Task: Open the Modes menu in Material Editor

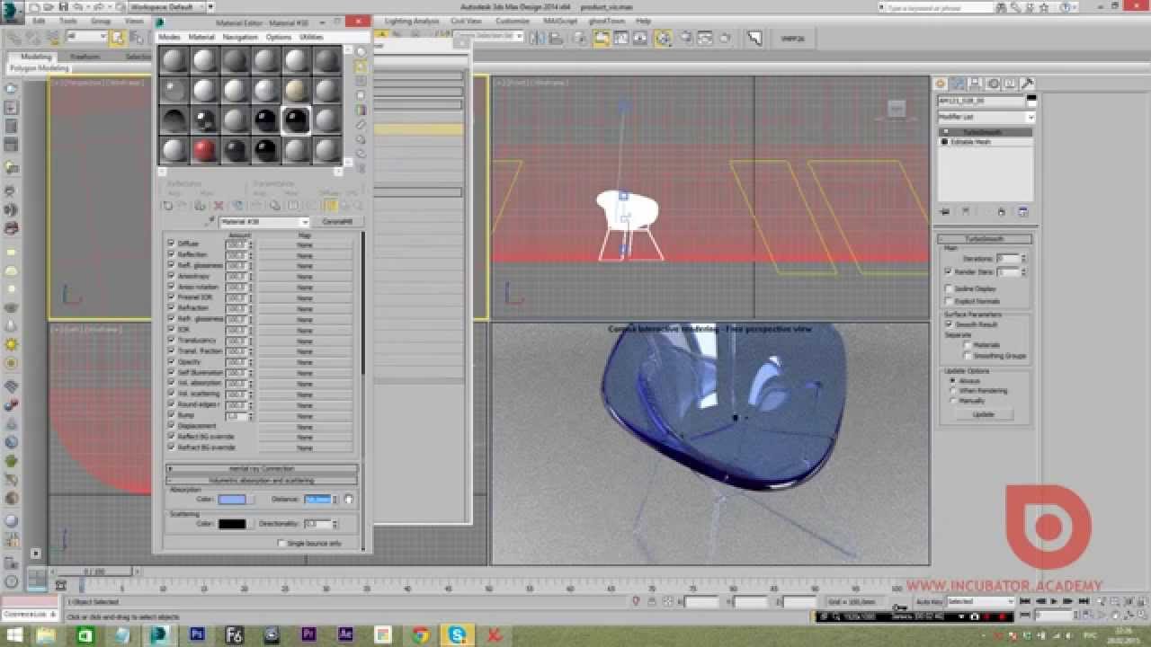Action: point(169,37)
